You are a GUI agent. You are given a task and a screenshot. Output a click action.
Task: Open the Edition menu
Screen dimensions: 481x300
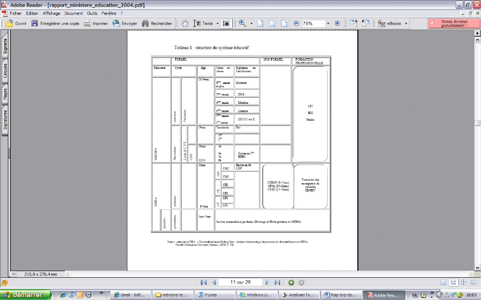coord(32,13)
